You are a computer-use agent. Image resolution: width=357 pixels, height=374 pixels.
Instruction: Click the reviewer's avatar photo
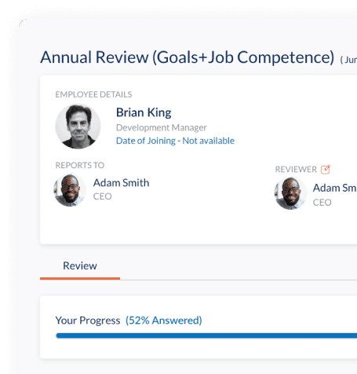pyautogui.click(x=290, y=193)
